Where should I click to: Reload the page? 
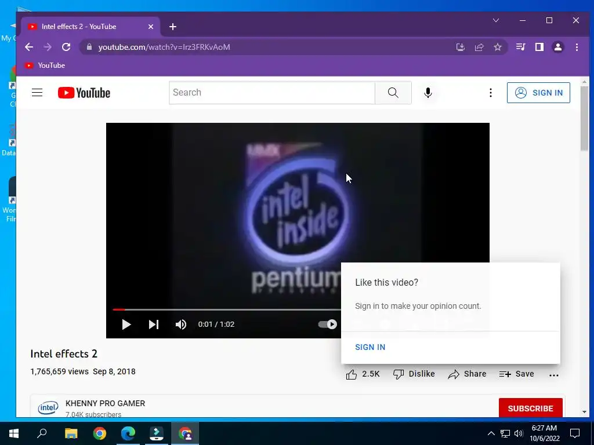coord(66,47)
